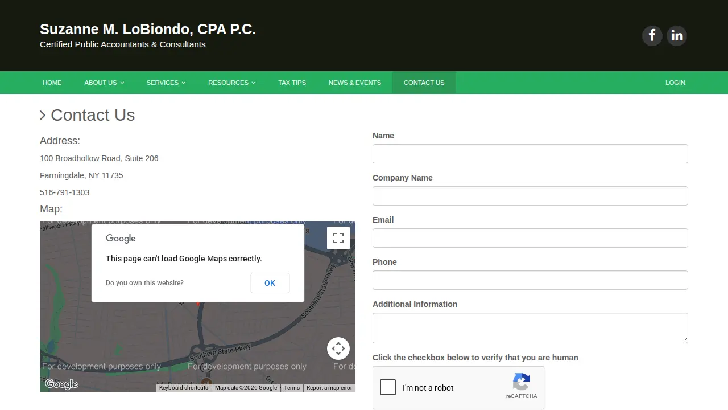Screen dimensions: 728x410
Task: Expand the Resources dropdown
Action: 232,83
